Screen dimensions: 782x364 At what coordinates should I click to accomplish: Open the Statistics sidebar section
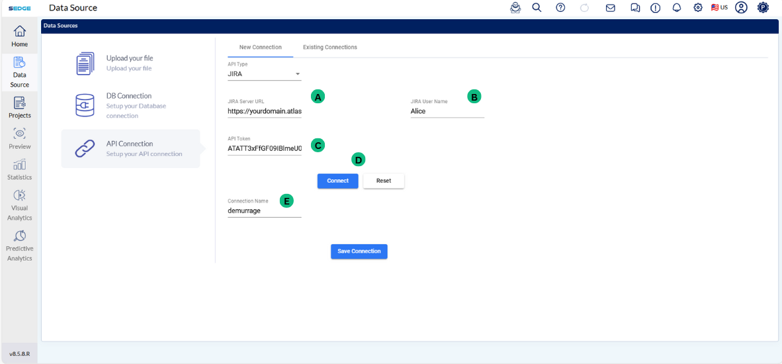coord(20,169)
